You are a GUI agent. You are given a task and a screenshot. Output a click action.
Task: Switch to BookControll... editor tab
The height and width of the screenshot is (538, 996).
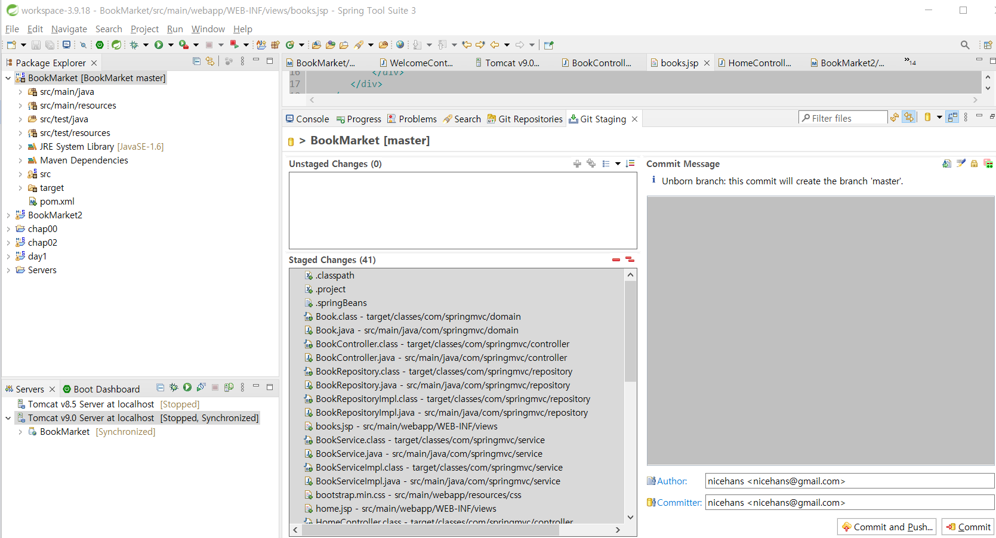(596, 63)
